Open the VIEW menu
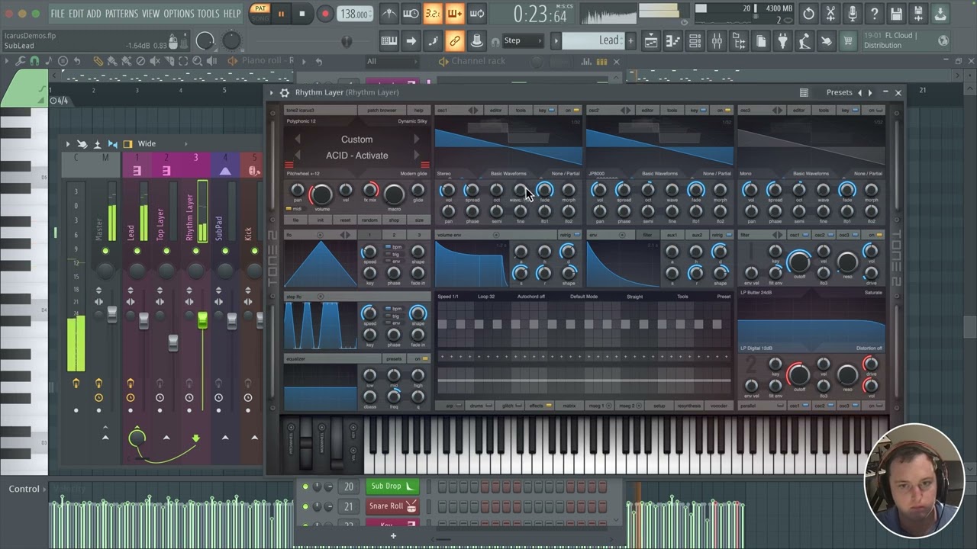This screenshot has width=977, height=549. [150, 14]
